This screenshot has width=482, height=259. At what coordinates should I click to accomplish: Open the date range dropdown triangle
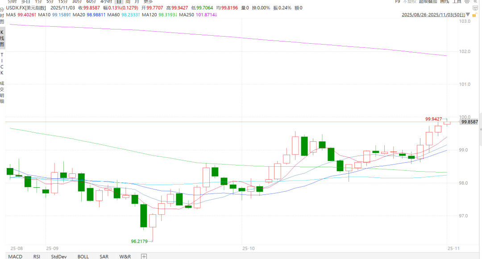[x=468, y=15]
